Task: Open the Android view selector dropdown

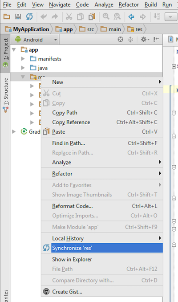Action: tap(36, 40)
